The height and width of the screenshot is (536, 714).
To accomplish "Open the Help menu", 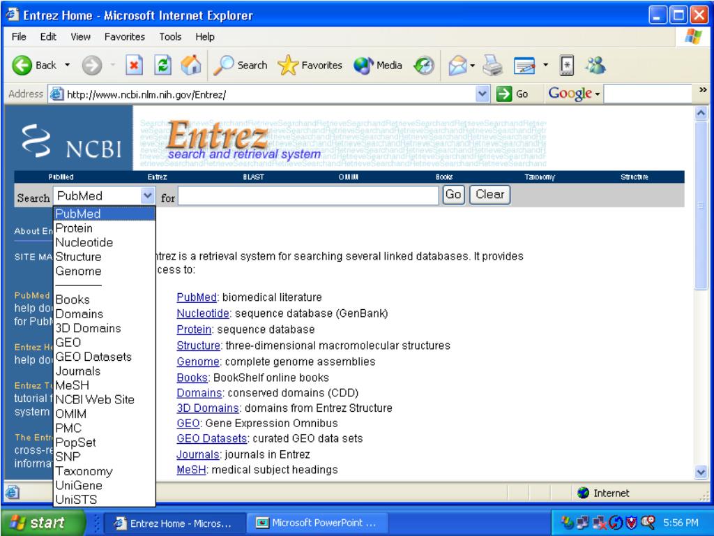I will point(205,36).
